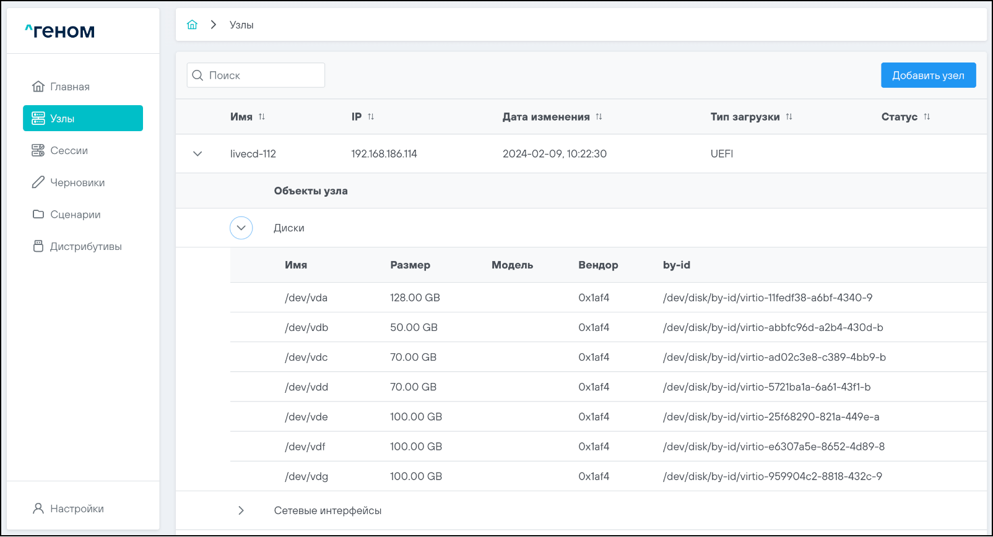The width and height of the screenshot is (993, 537).
Task: Sort by Дата изменения column icon
Action: click(599, 117)
